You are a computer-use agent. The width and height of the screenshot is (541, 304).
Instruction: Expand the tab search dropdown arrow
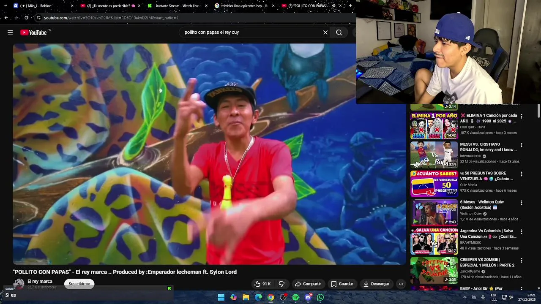(x=5, y=6)
